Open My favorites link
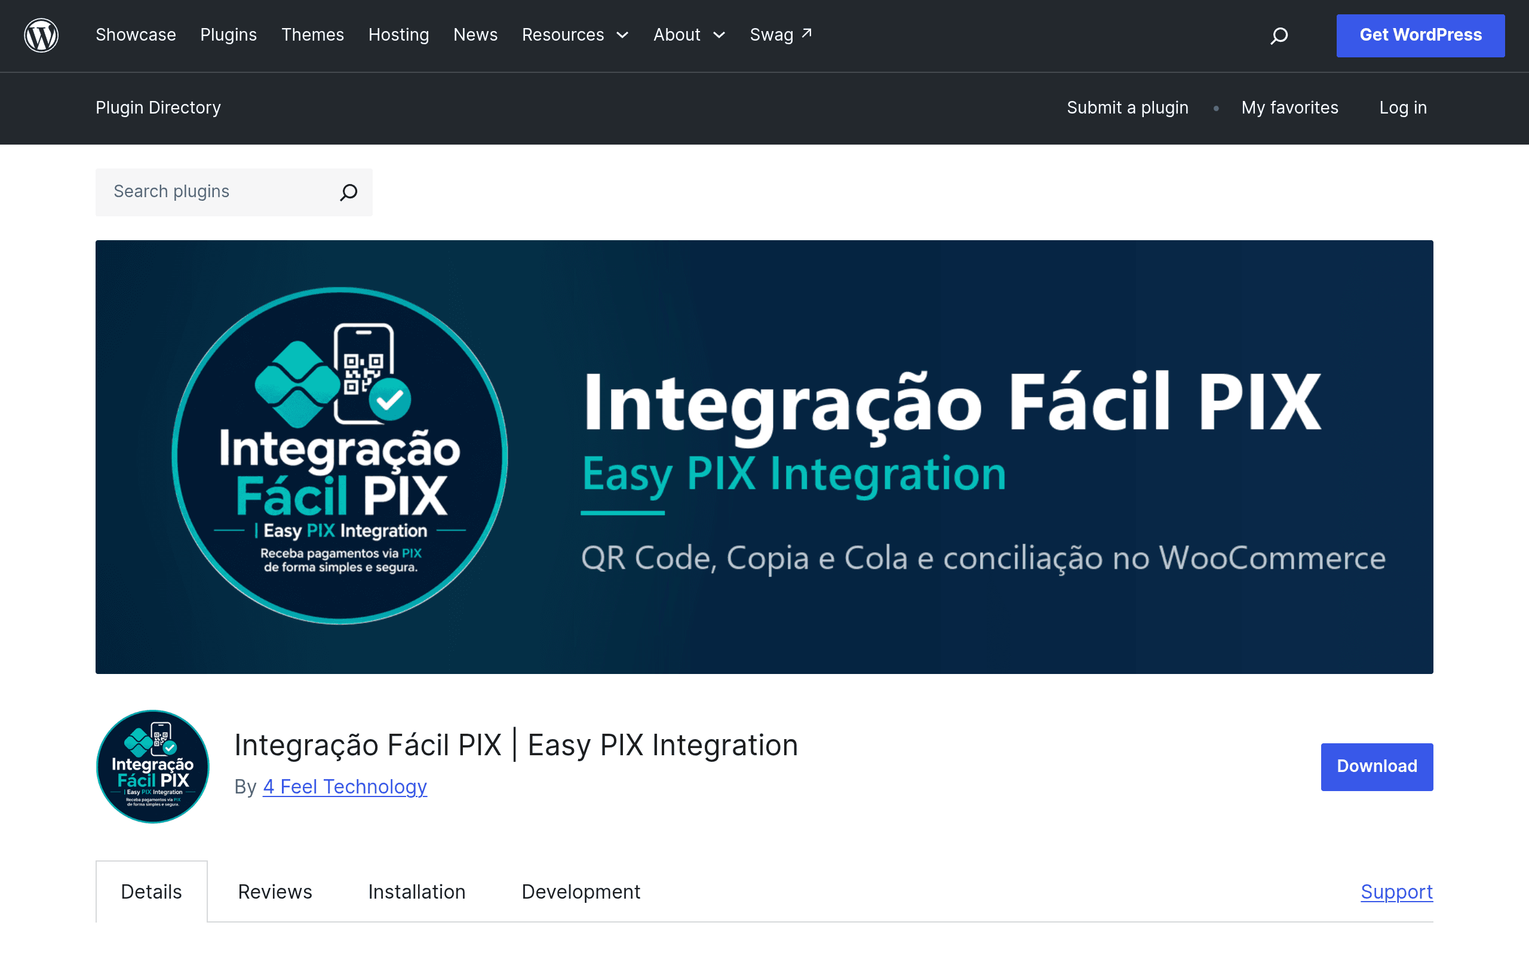This screenshot has height=956, width=1529. 1289,108
